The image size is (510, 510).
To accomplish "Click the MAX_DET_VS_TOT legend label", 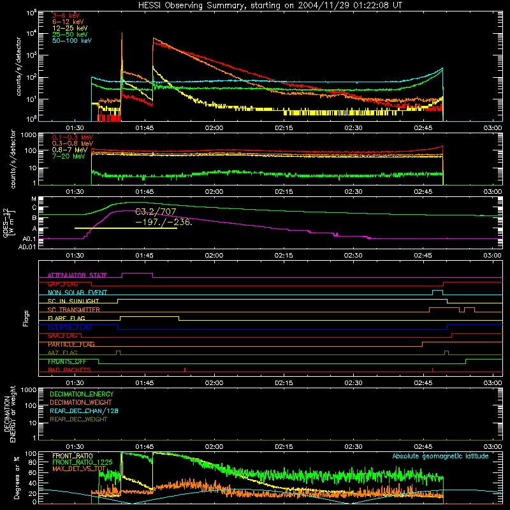I will pos(79,469).
